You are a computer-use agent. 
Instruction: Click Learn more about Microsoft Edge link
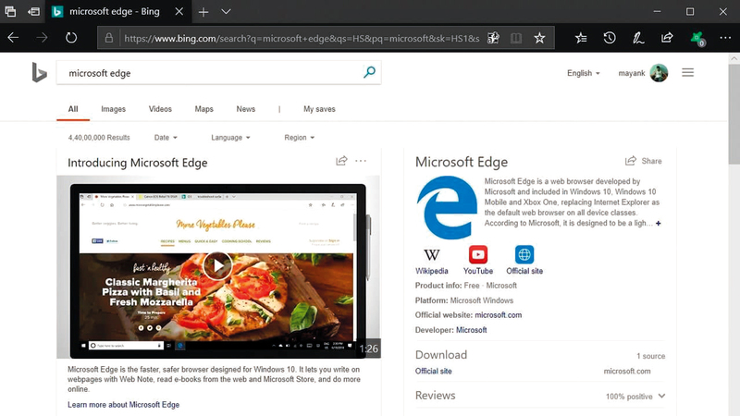123,405
